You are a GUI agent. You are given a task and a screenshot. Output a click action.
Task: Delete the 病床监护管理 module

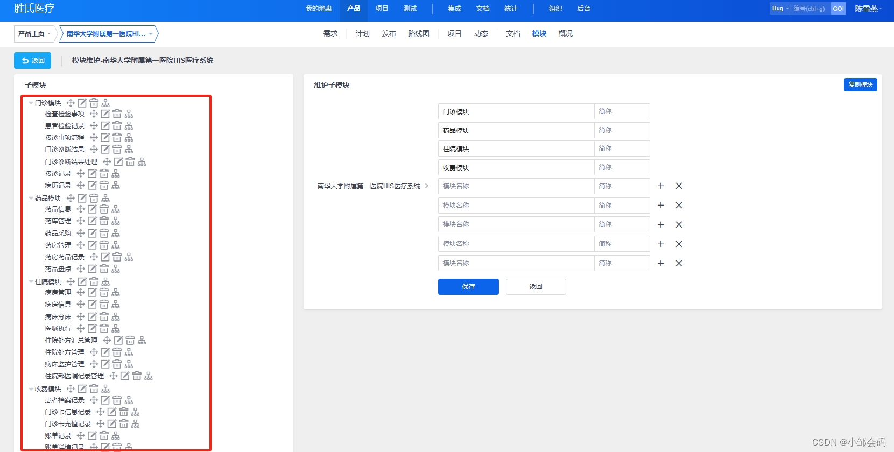click(117, 364)
